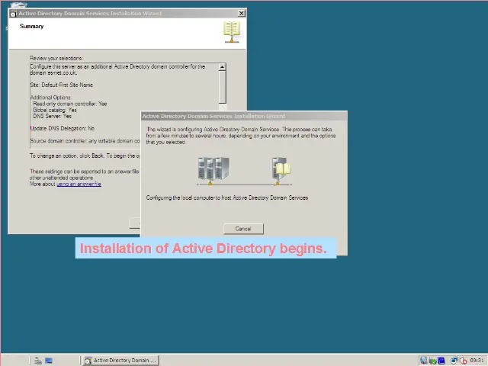The image size is (488, 366).
Task: Click the tray icon just left of the red alert icon
Action: point(454,361)
